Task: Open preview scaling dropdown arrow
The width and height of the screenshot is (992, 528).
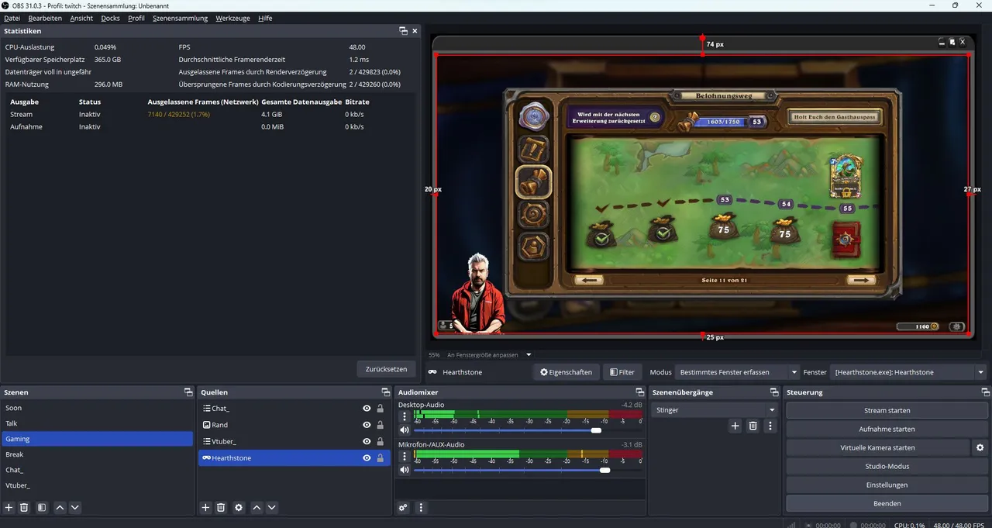Action: click(529, 354)
